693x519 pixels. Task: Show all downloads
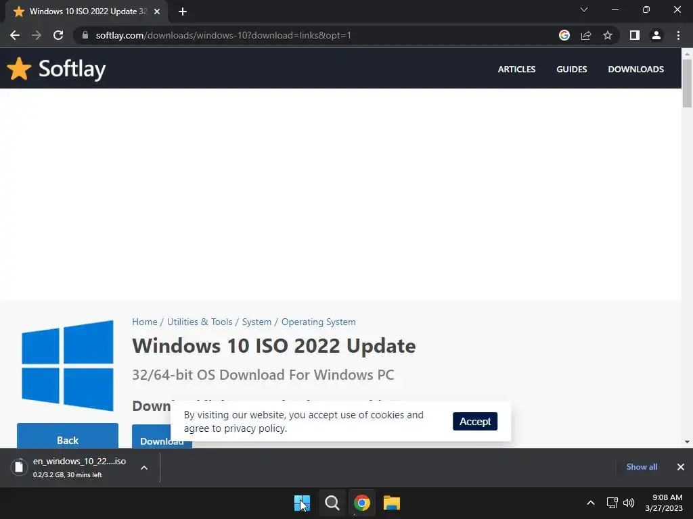642,467
